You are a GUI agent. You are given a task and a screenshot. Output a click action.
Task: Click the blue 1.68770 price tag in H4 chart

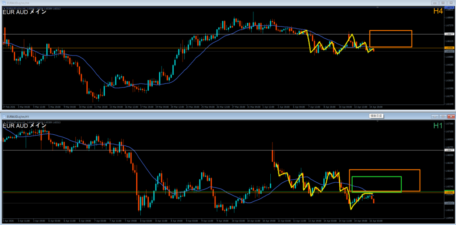(x=450, y=7)
